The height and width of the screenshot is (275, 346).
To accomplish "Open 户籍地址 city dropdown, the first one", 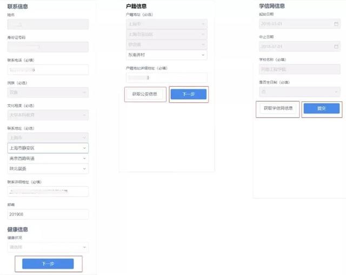I will pyautogui.click(x=167, y=24).
